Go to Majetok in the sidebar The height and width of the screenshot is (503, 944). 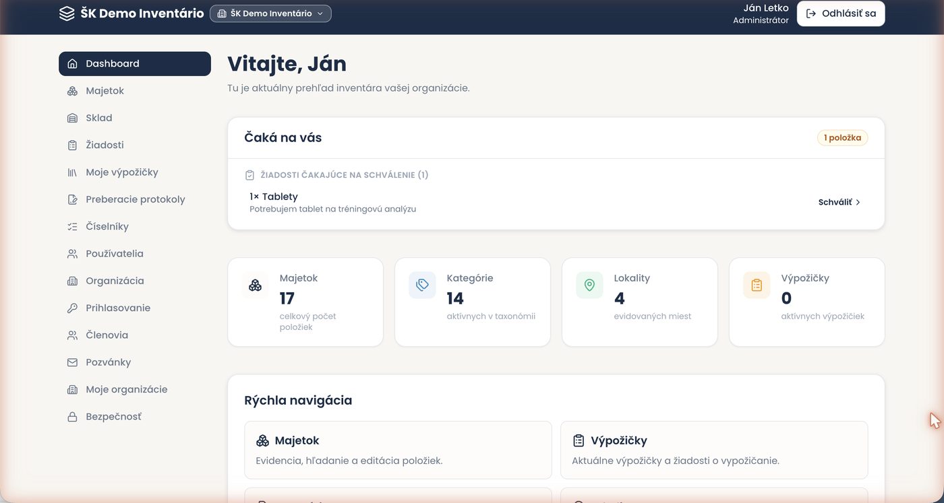coord(135,91)
